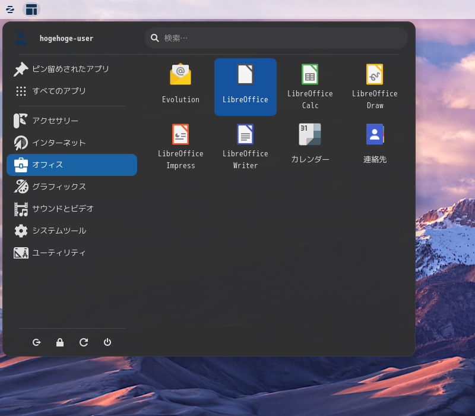Select the グラフィックス category

[72, 187]
